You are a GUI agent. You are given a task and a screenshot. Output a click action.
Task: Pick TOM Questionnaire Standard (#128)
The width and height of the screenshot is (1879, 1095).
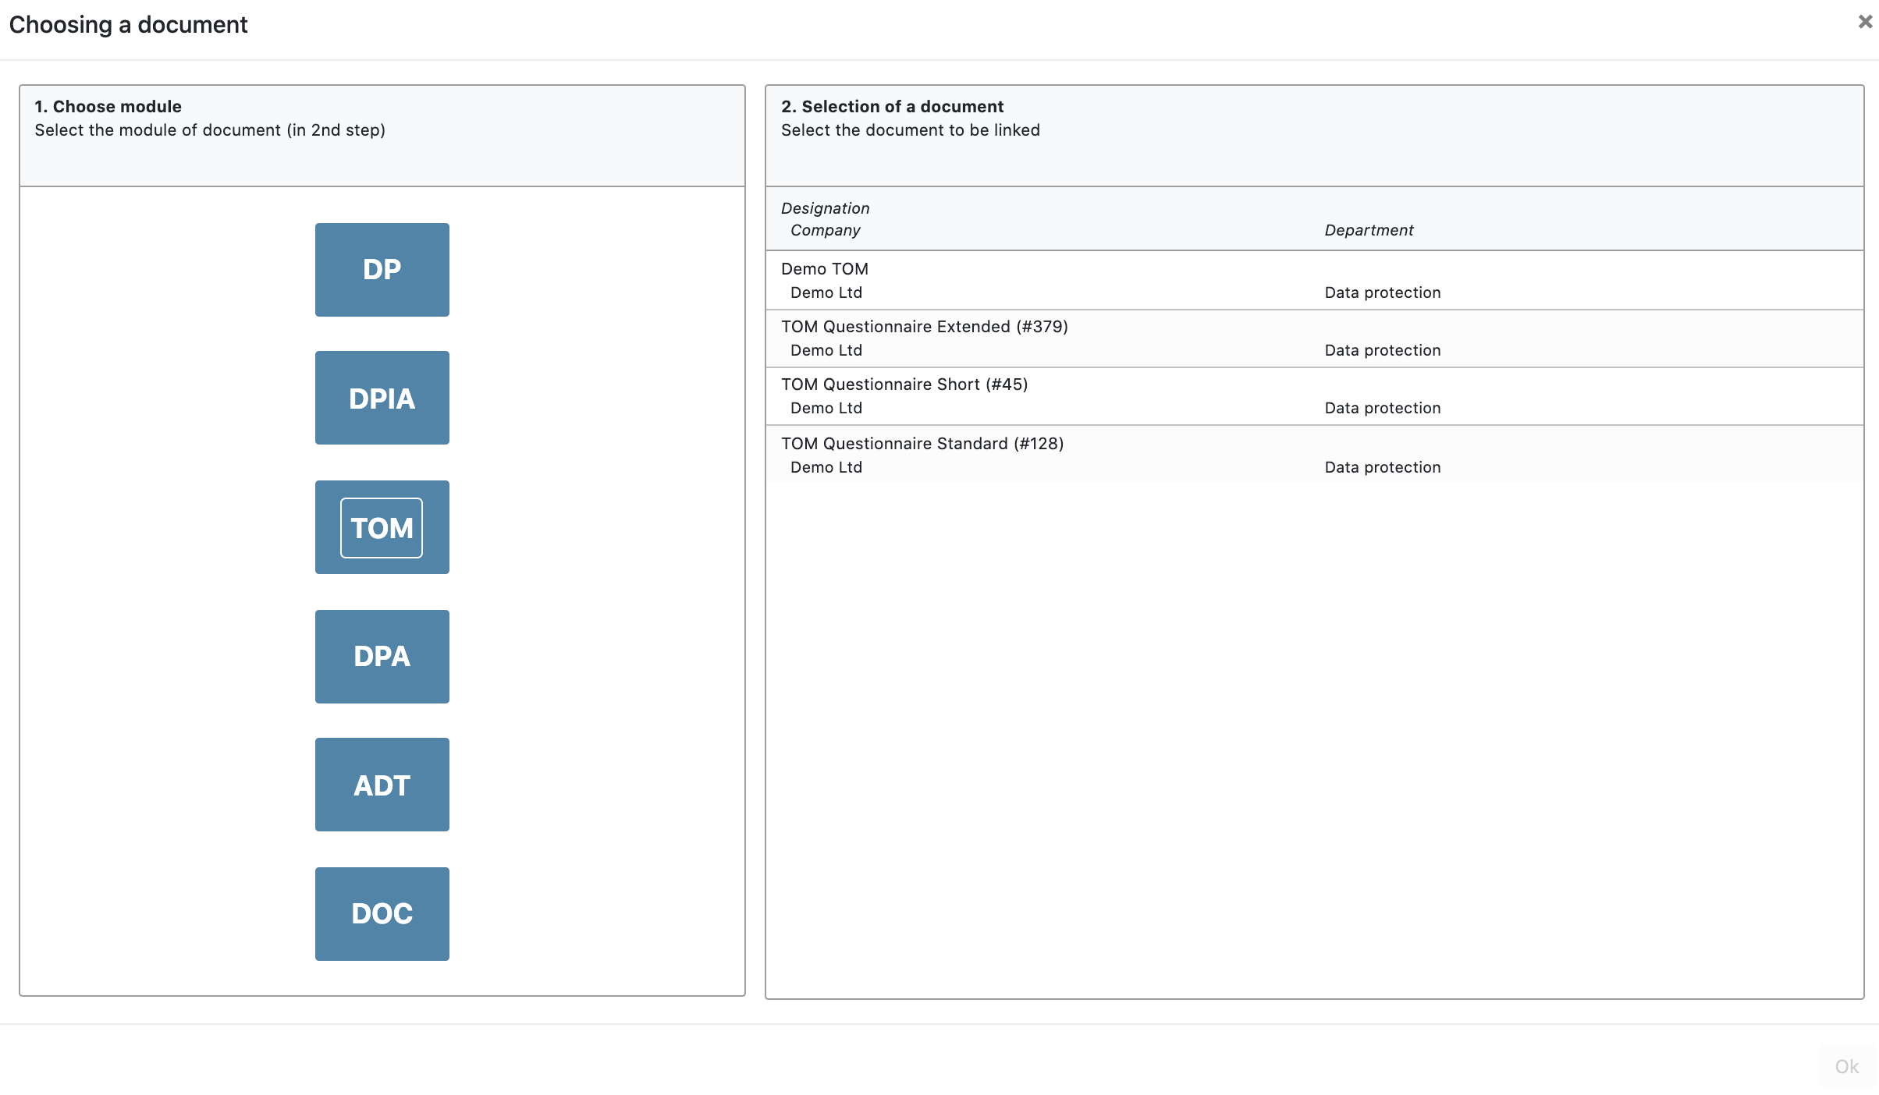click(1314, 455)
